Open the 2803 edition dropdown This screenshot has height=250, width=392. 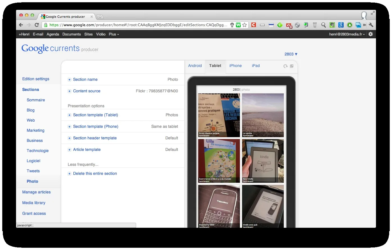(x=291, y=54)
